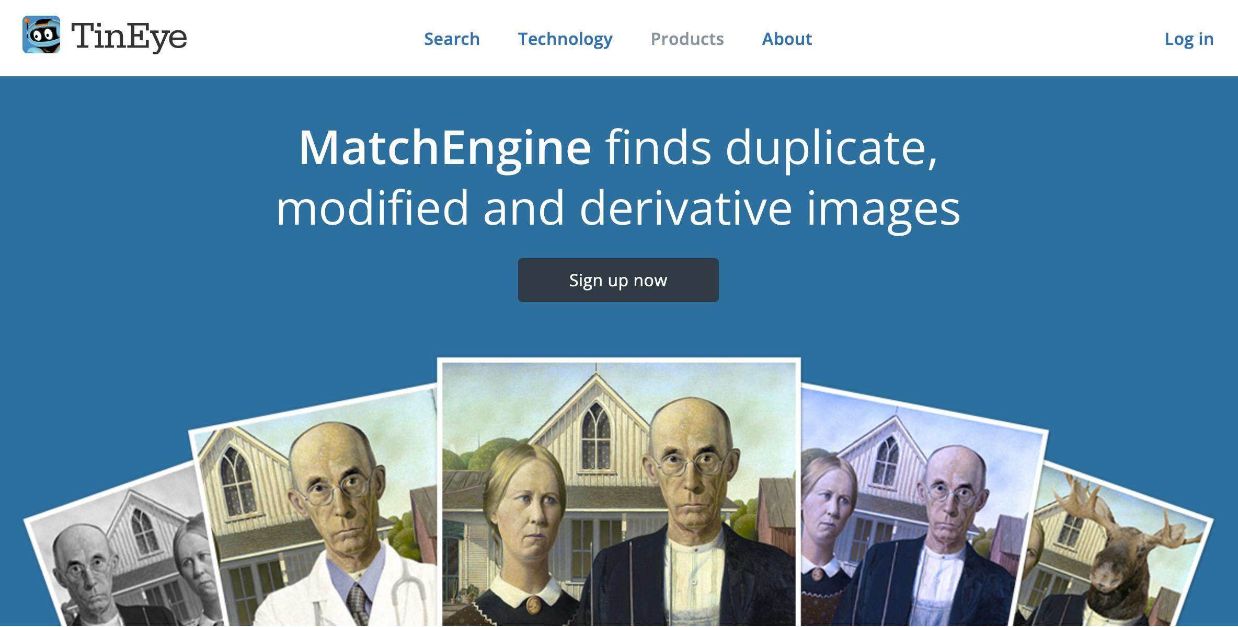This screenshot has height=627, width=1238.
Task: Click the Sign up now button
Action: click(618, 280)
